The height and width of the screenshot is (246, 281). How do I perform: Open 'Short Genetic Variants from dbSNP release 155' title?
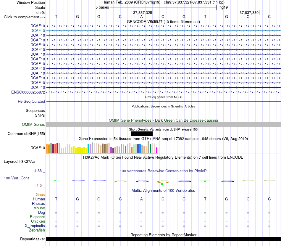(163, 129)
